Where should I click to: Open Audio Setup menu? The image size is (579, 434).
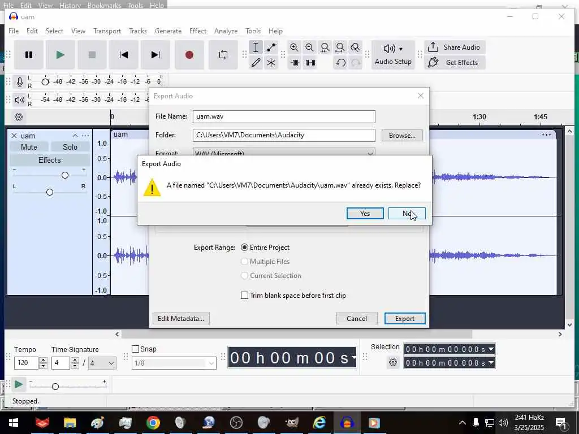(394, 55)
